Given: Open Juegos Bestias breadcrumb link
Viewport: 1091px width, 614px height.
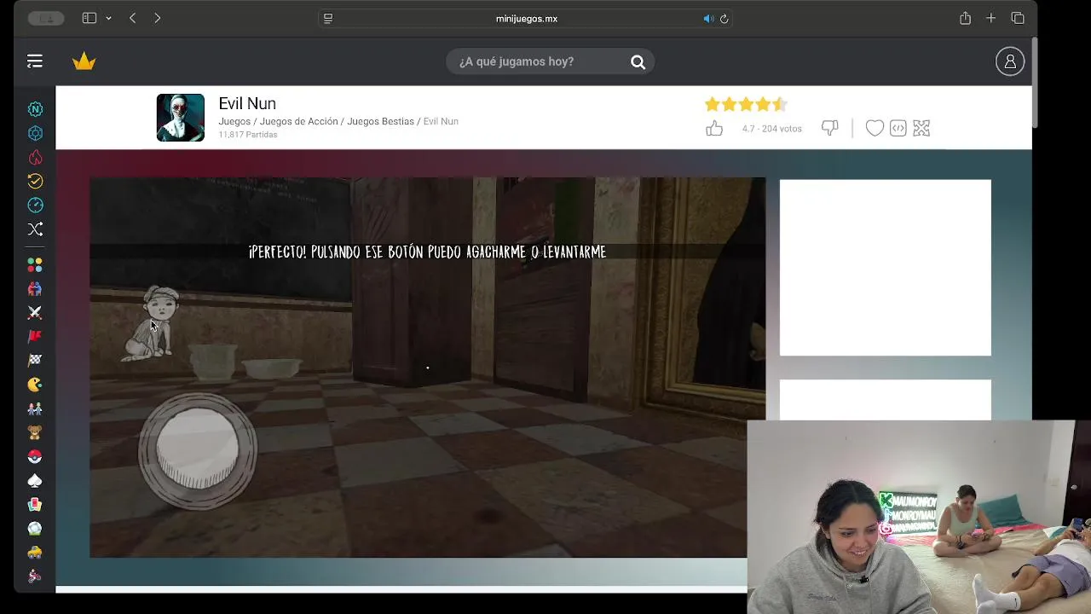Looking at the screenshot, I should click(x=380, y=121).
